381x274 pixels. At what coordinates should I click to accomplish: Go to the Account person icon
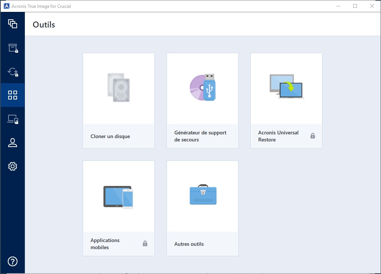[13, 143]
